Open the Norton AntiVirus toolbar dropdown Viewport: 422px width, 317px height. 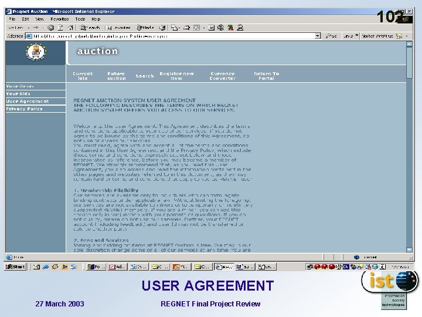click(407, 36)
